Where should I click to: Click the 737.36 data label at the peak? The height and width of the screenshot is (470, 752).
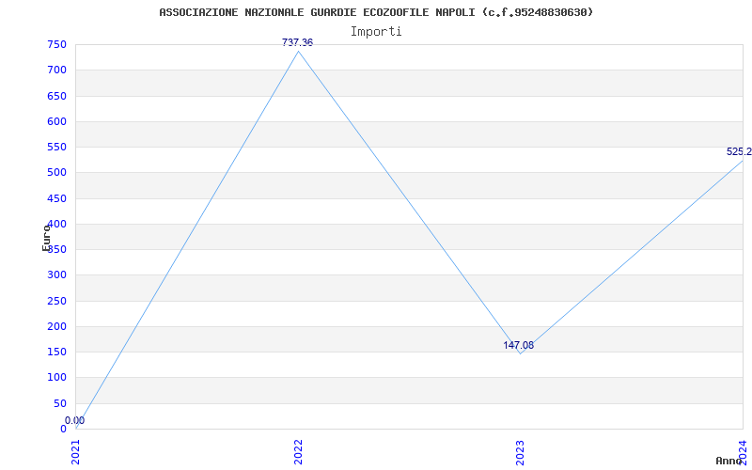[297, 43]
